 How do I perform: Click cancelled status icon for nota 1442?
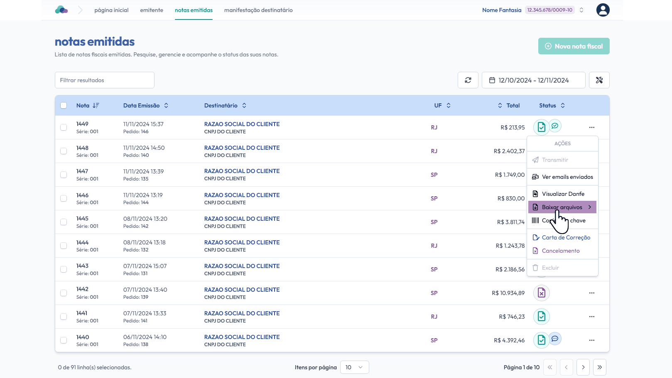tap(541, 293)
